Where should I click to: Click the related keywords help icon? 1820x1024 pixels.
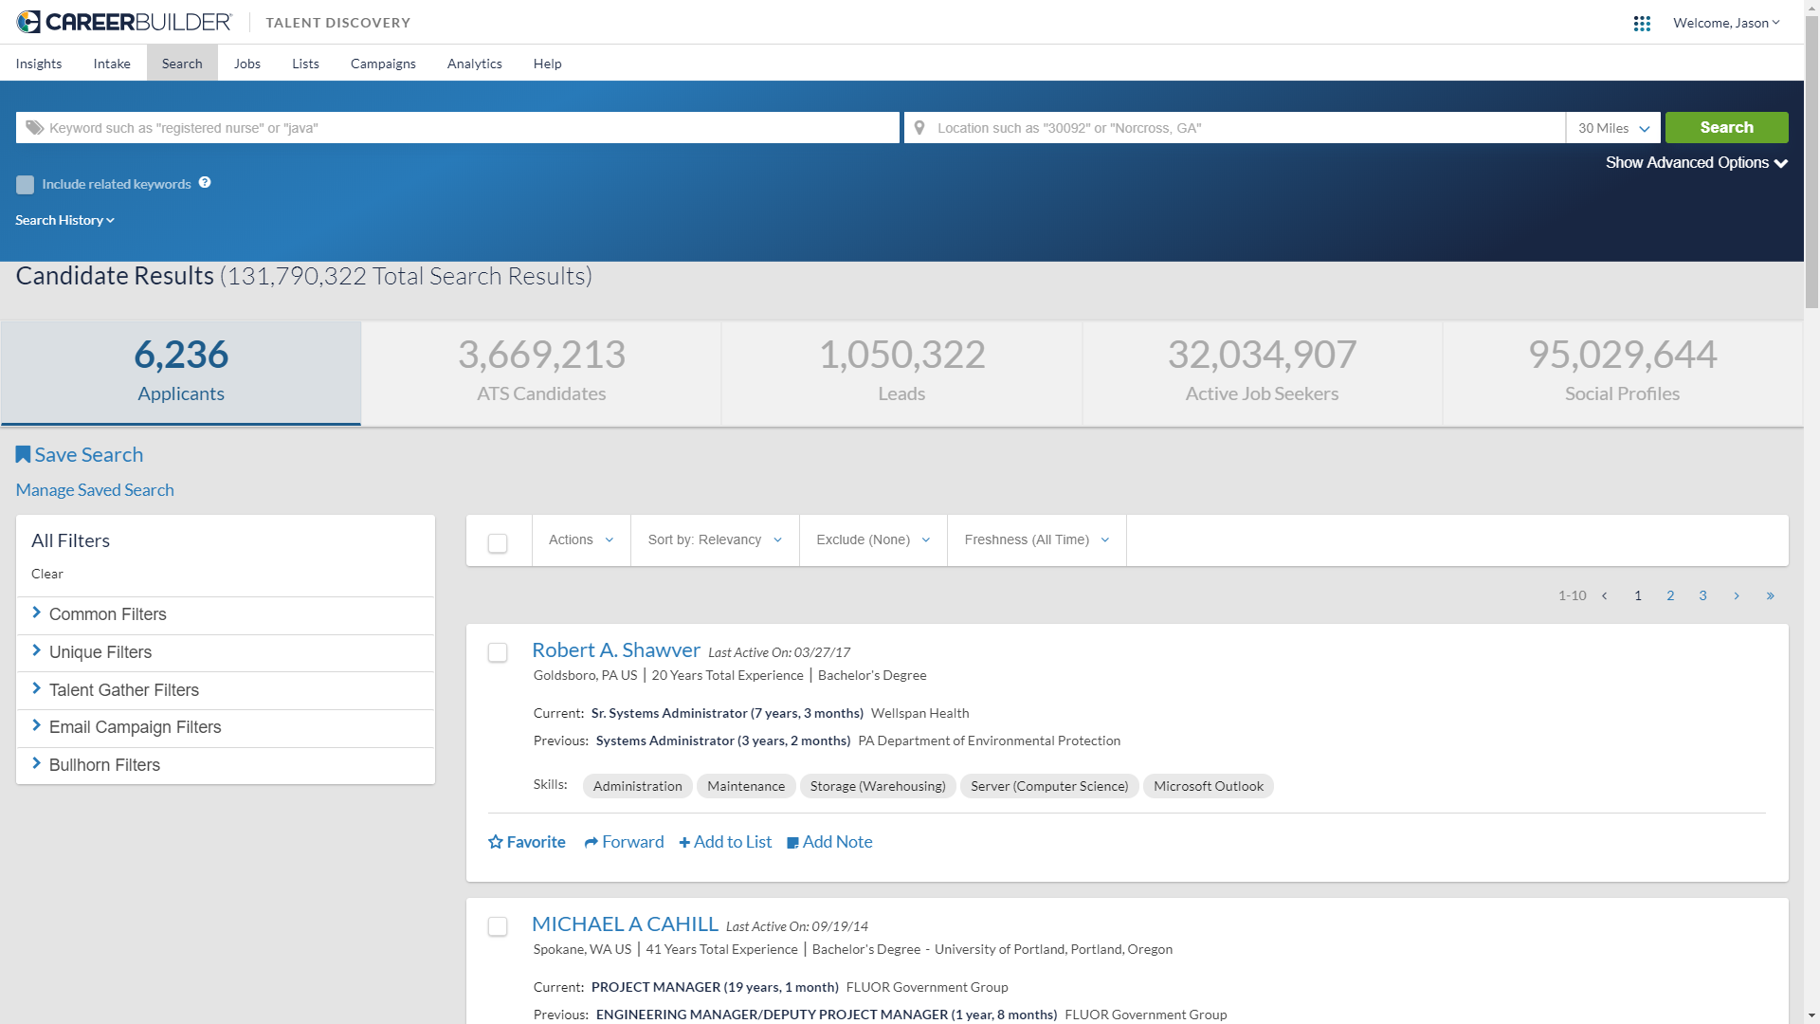[x=205, y=183]
